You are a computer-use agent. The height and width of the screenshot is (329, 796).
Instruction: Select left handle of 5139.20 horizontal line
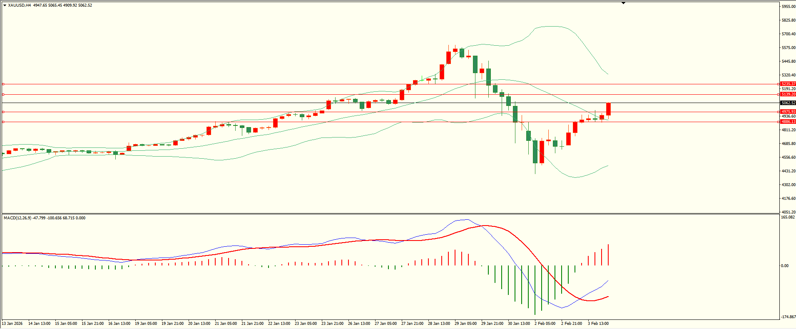click(x=3, y=94)
